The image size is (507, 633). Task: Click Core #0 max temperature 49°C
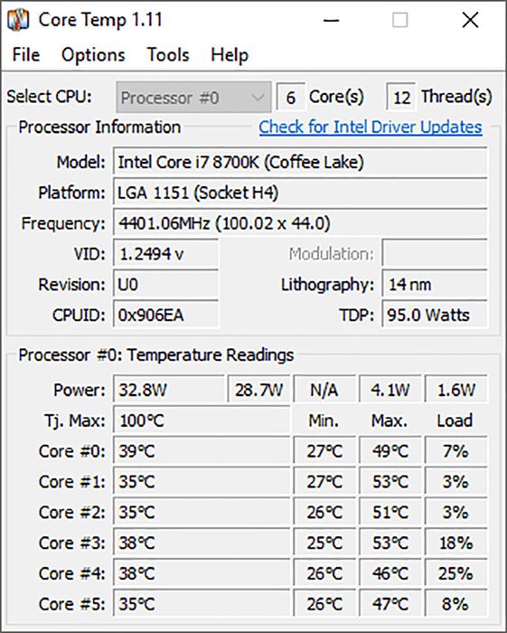pyautogui.click(x=390, y=451)
